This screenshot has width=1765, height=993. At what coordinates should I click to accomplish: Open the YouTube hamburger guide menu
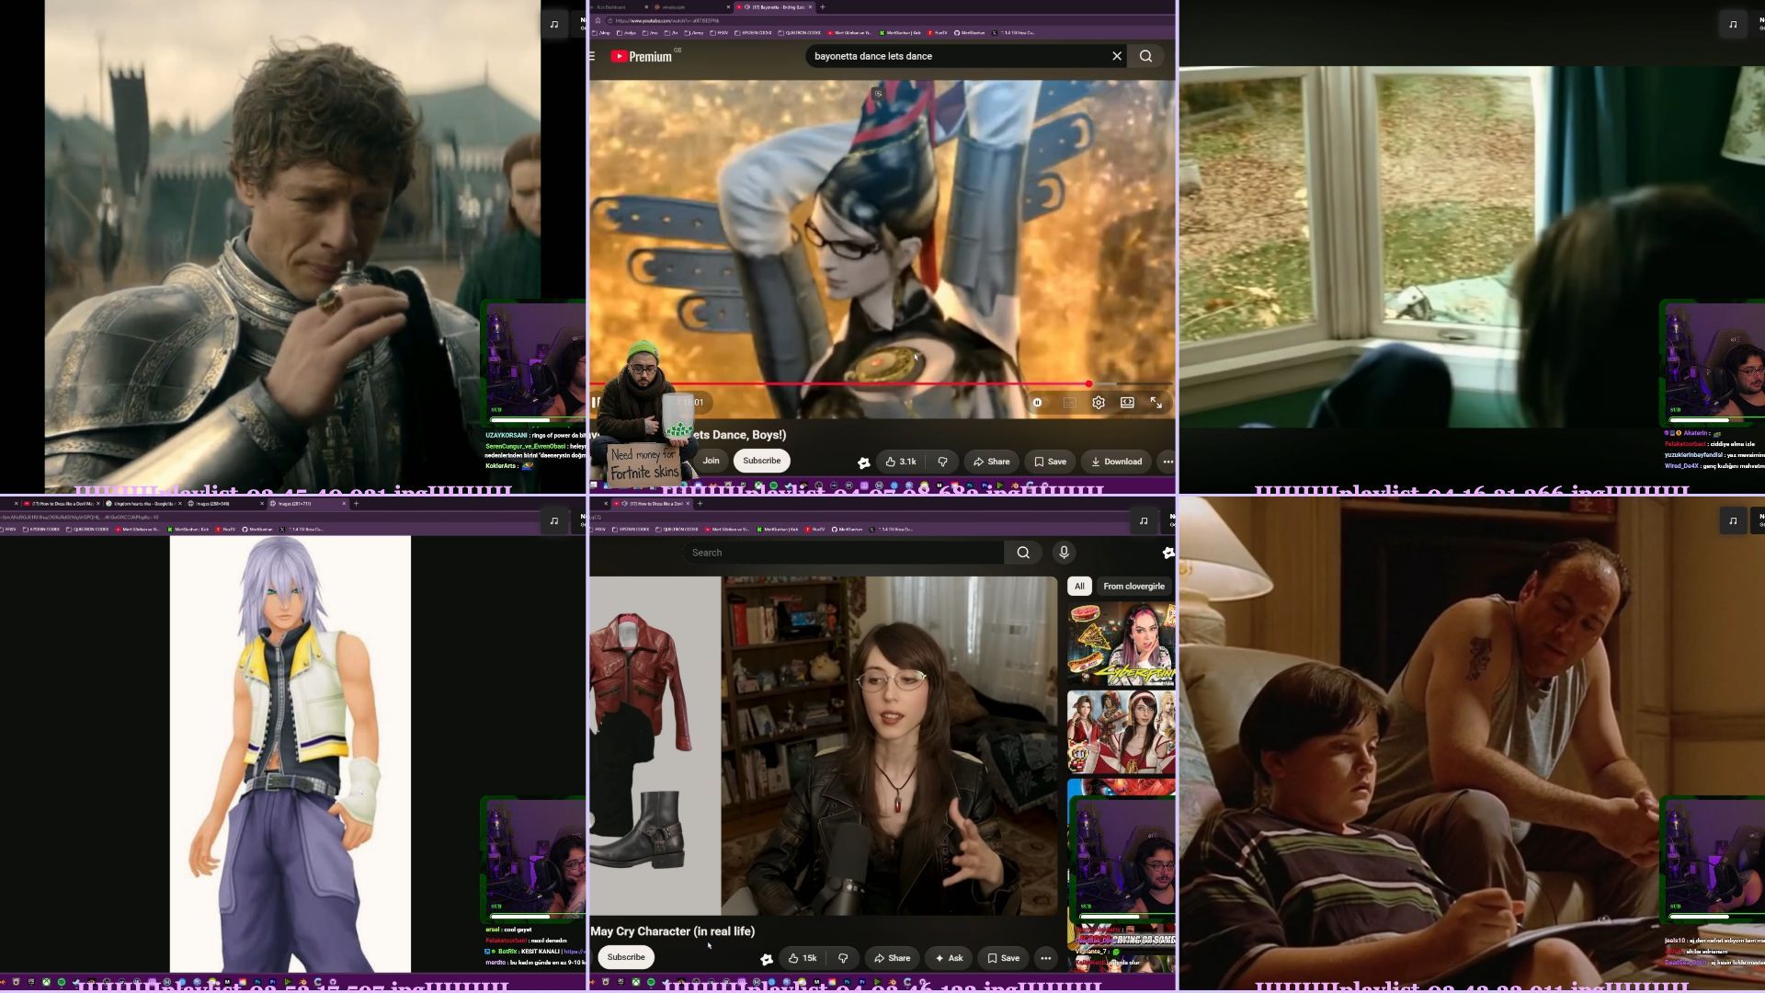pyautogui.click(x=592, y=56)
